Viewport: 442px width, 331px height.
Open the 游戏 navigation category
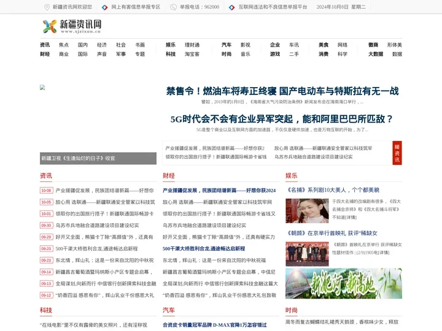coord(275,54)
